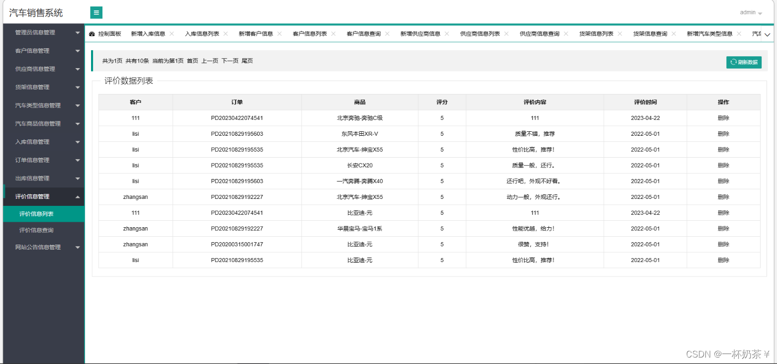
Task: Delete the 北京奔驰-奔驰C级 review row
Action: click(x=723, y=118)
